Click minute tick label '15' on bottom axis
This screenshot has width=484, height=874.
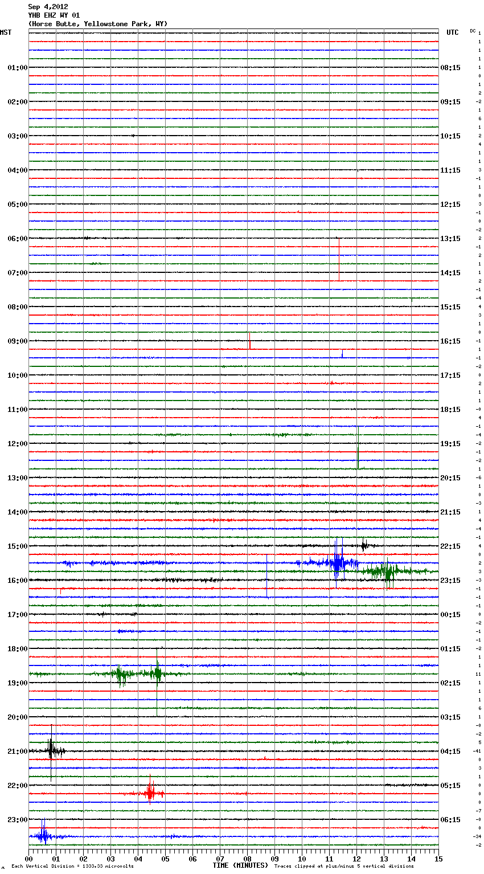[438, 859]
